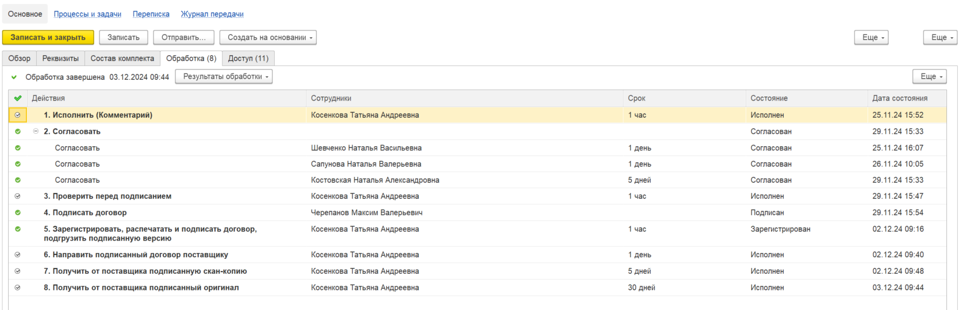Screen dimensions: 959x310
Task: Click status icon of 6. Направить подписанный договор
Action: click(x=18, y=254)
